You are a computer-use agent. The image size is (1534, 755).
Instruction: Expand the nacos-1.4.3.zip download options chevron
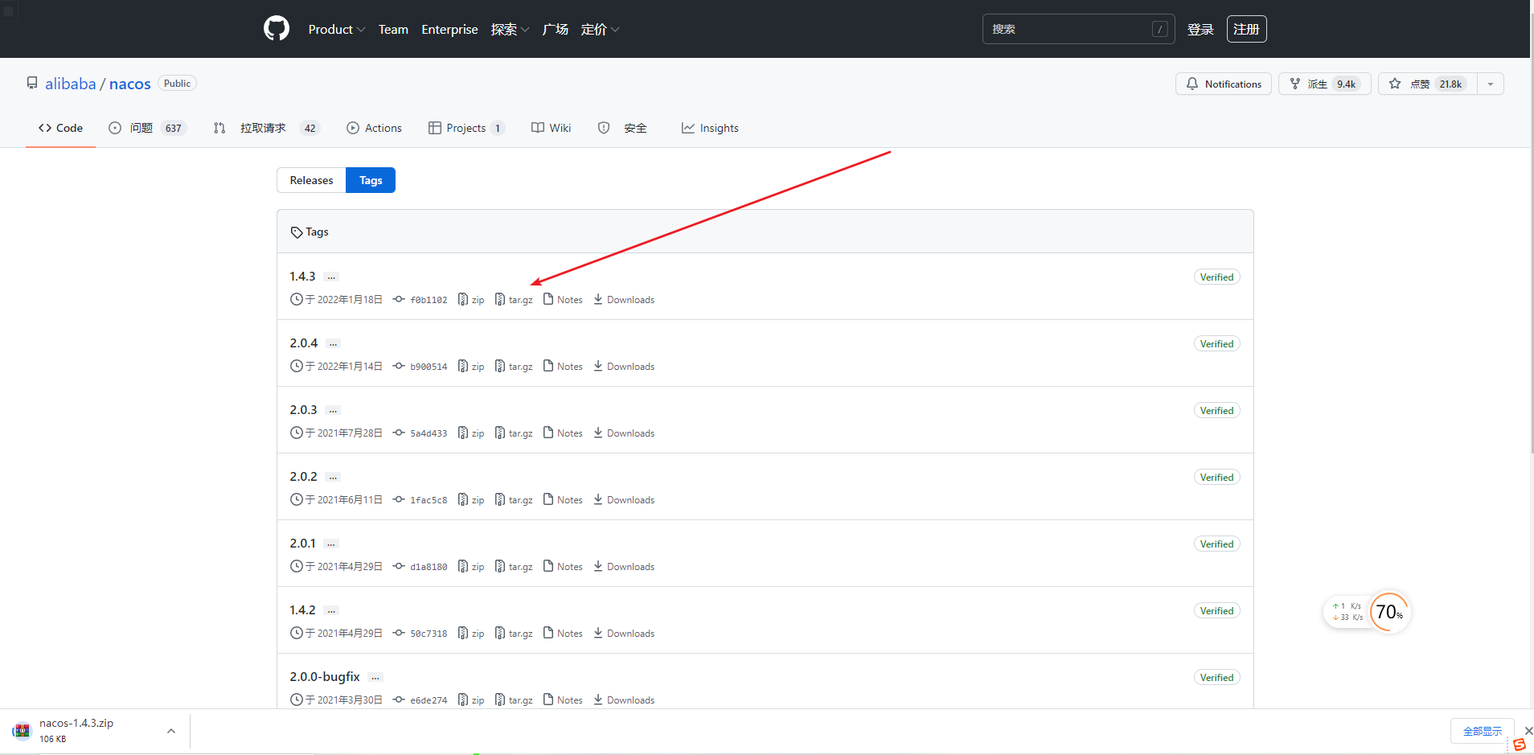pos(171,731)
